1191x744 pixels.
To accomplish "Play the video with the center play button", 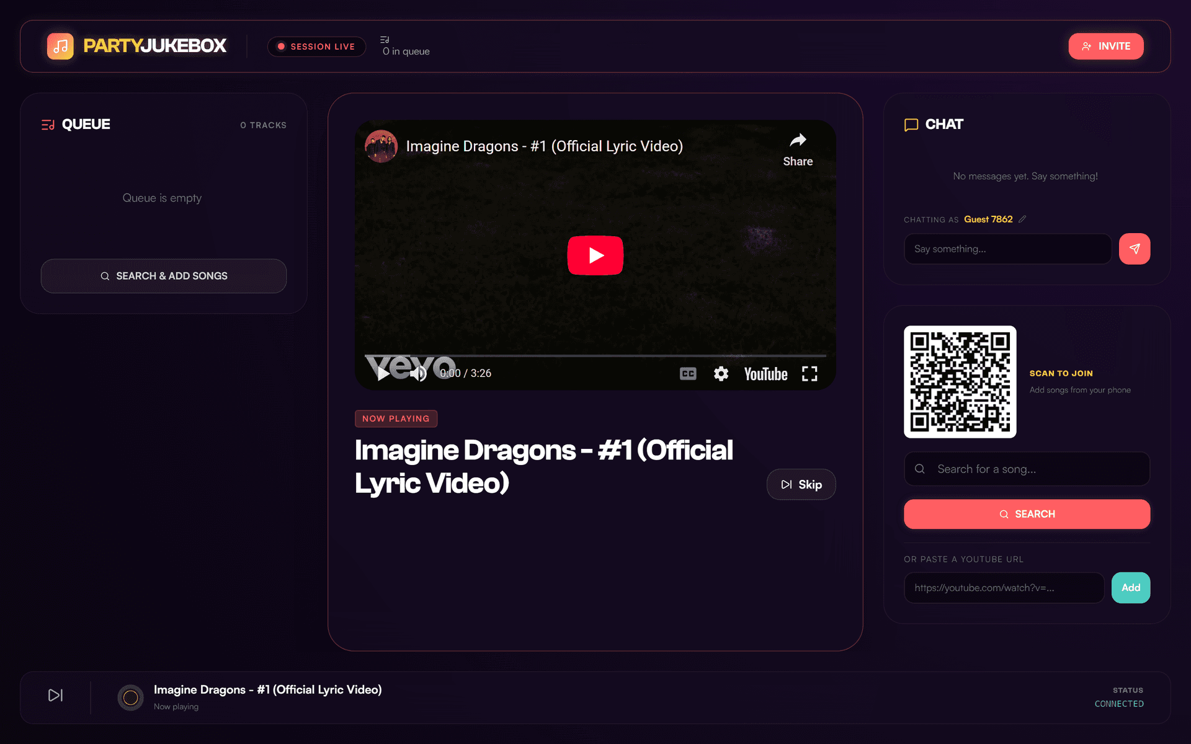I will click(595, 255).
